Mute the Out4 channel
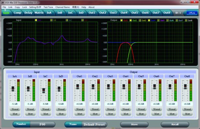 126,114
